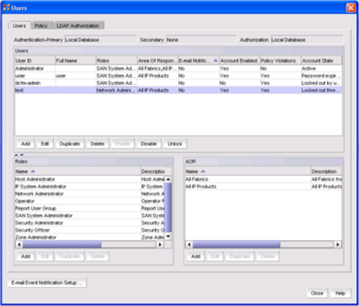
Task: Click Roles Name column sort arrow
Action: [33, 171]
